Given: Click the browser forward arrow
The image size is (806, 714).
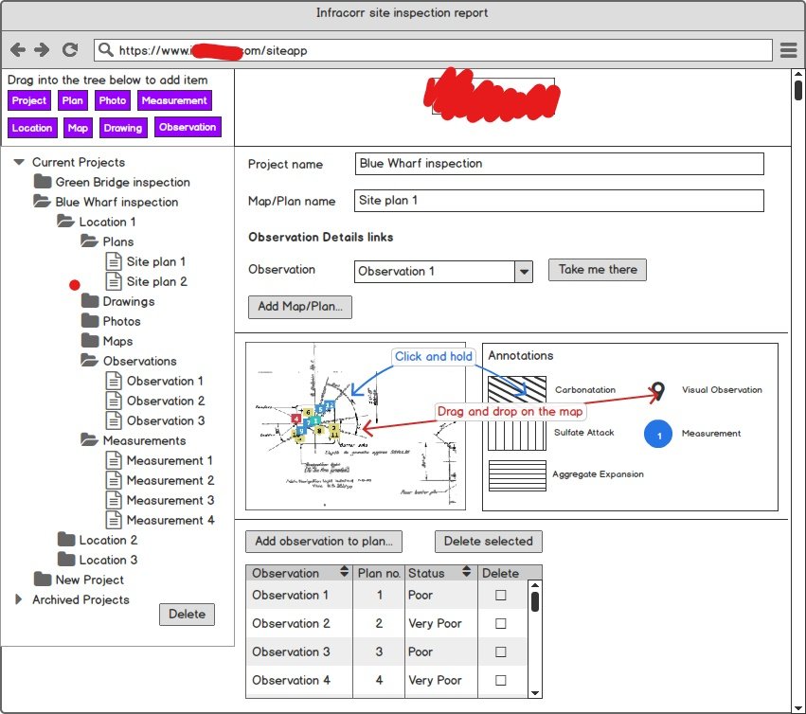Looking at the screenshot, I should 42,50.
